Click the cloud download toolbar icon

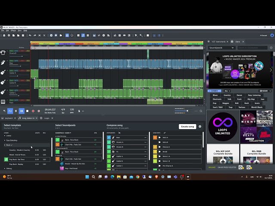pyautogui.click(x=72, y=35)
